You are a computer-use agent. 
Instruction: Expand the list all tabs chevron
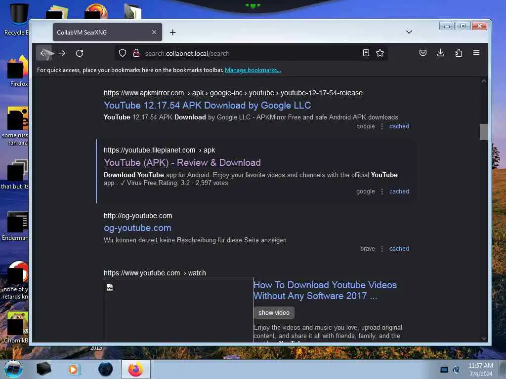point(409,32)
